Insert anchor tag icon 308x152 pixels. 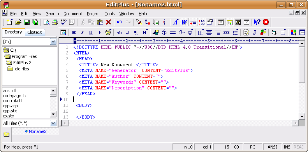pyautogui.click(x=164, y=33)
